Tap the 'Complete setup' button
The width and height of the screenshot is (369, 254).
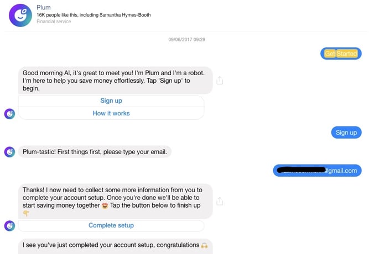point(111,226)
